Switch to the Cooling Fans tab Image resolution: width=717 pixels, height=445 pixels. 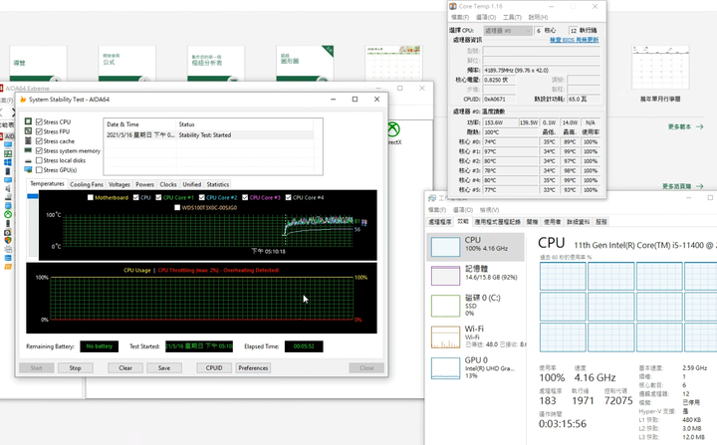87,184
